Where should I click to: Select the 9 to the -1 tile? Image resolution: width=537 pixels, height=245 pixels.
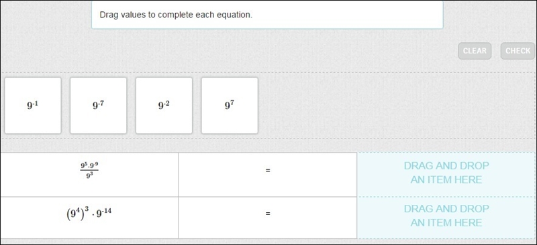tap(33, 106)
